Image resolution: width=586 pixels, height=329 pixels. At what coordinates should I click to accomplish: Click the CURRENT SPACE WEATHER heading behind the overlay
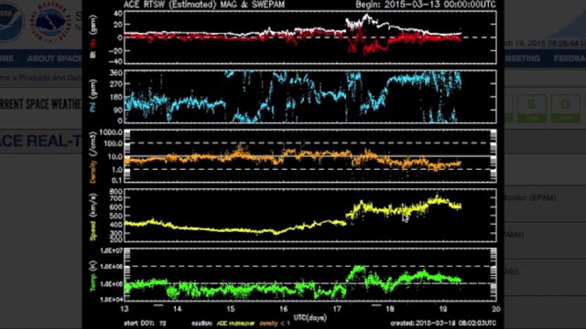40,104
